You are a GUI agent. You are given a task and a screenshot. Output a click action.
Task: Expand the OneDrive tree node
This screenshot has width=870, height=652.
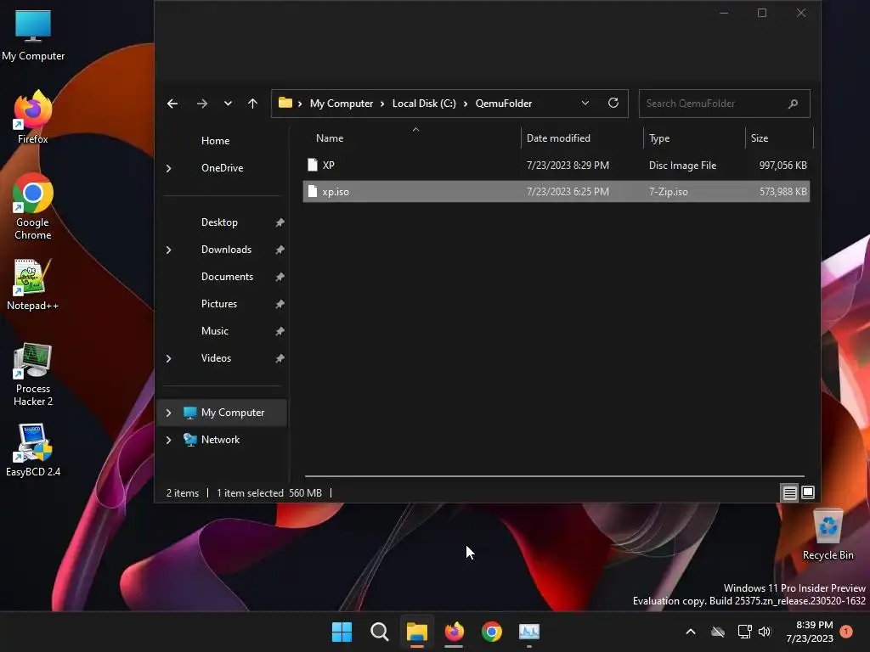pos(169,168)
